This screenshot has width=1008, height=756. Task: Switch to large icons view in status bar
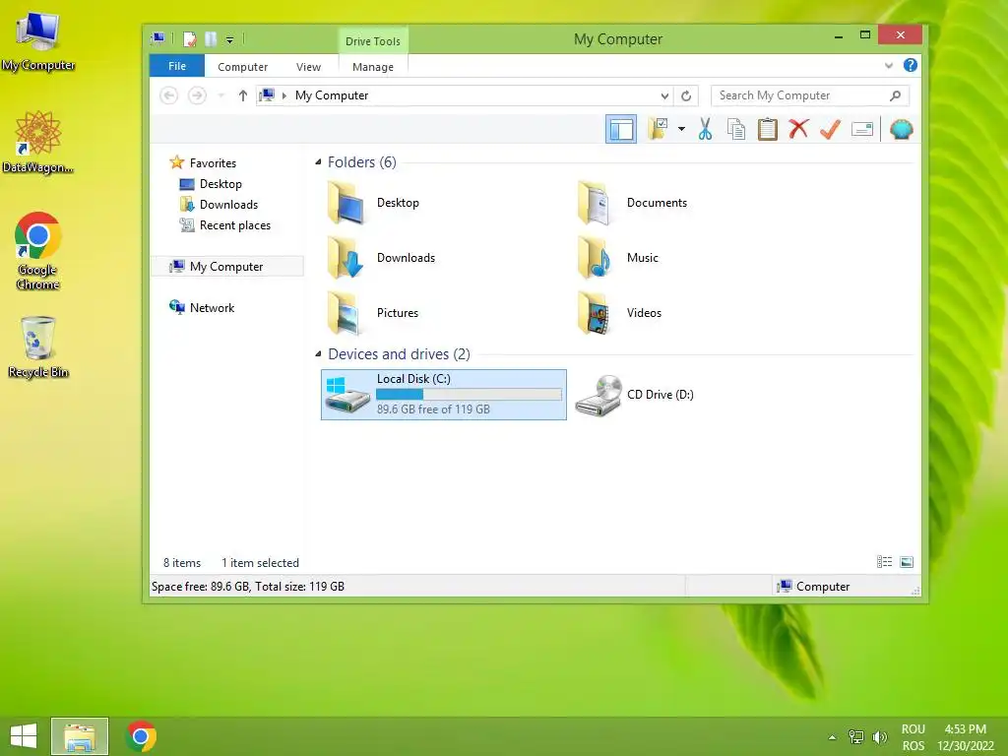[907, 562]
